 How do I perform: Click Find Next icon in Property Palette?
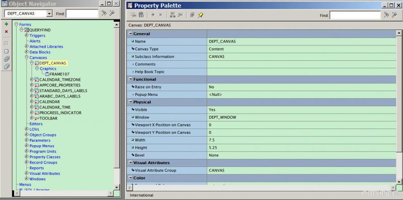tap(386, 15)
